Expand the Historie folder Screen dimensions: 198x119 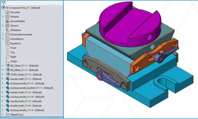coord(3,17)
